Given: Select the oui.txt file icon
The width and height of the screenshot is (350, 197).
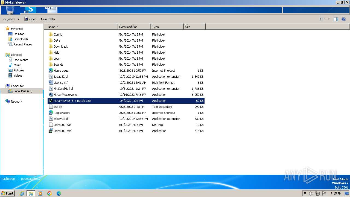Looking at the screenshot, I should coord(51,107).
